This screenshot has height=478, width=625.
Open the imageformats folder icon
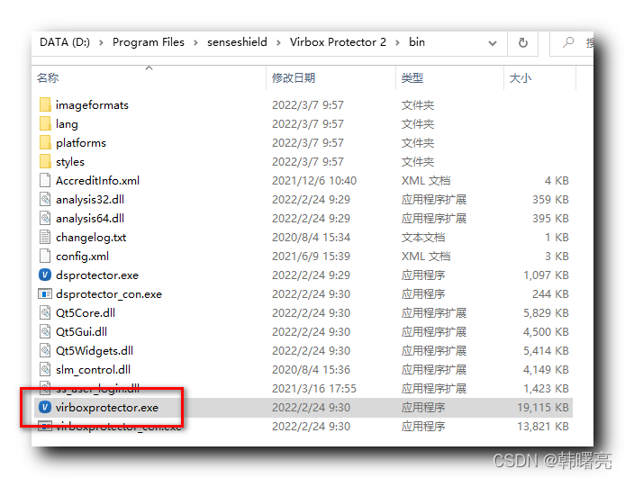pyautogui.click(x=45, y=104)
